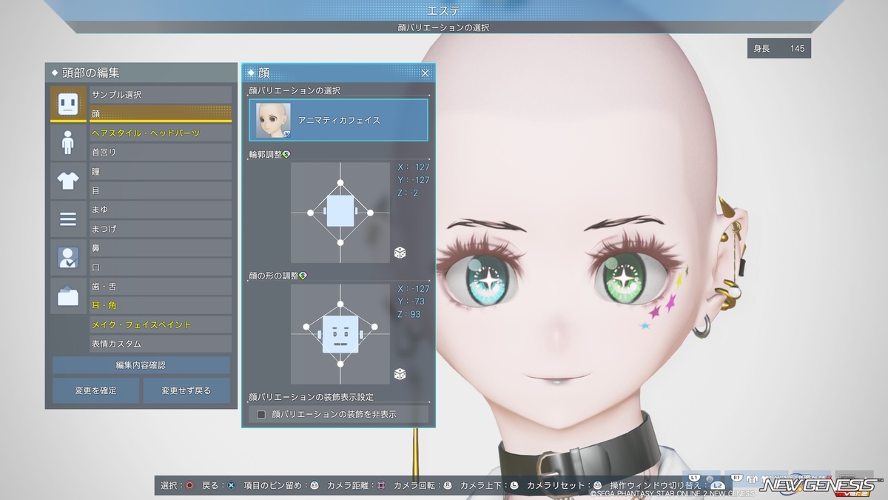Open メイク・フェイスペイント menu item
The image size is (888, 500).
(x=161, y=324)
